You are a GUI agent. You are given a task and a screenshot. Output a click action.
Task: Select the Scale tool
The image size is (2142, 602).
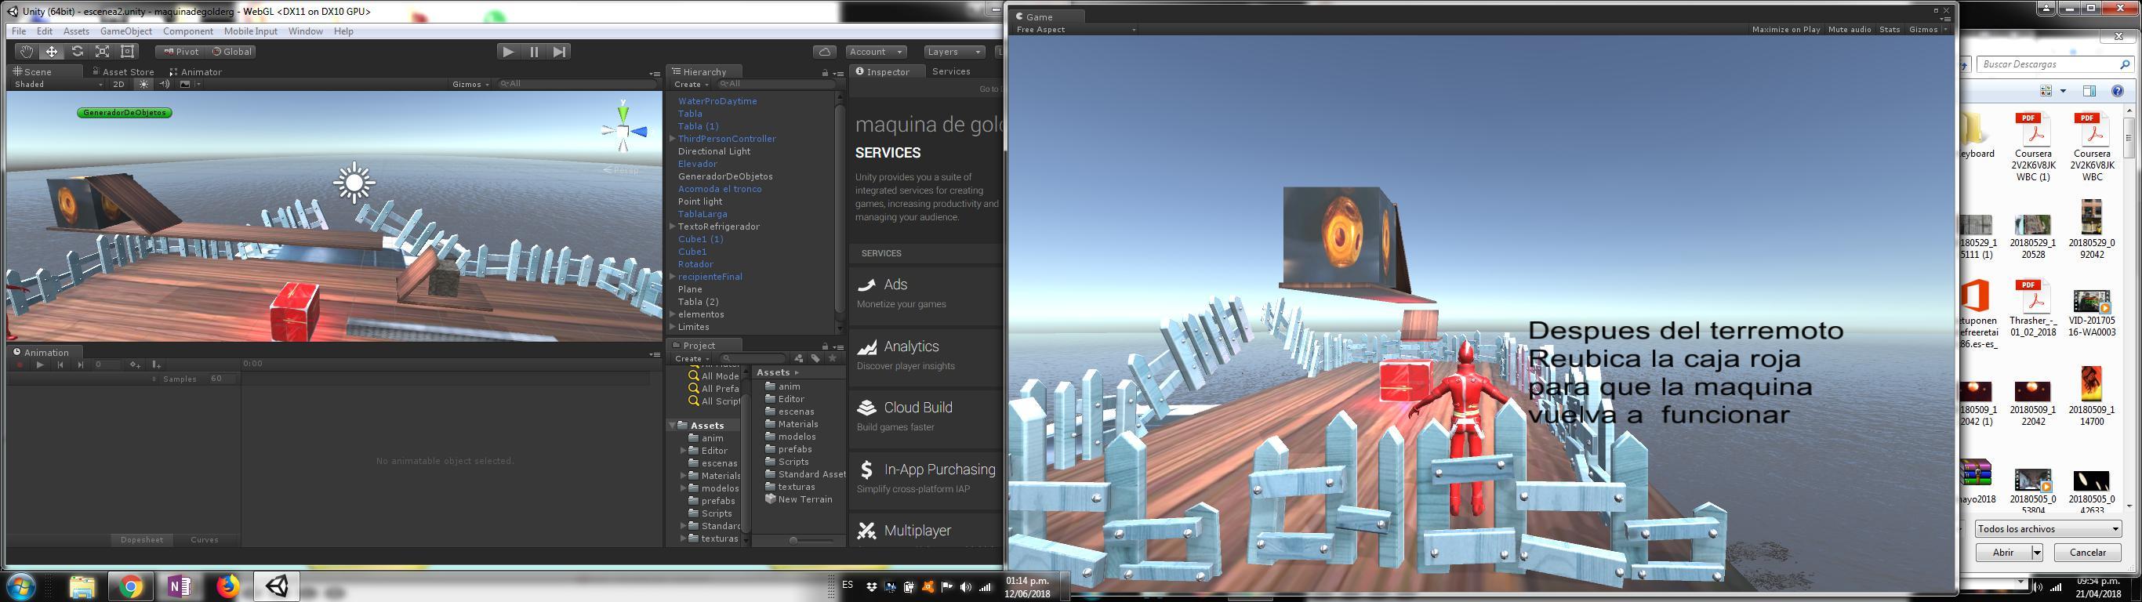[x=102, y=52]
